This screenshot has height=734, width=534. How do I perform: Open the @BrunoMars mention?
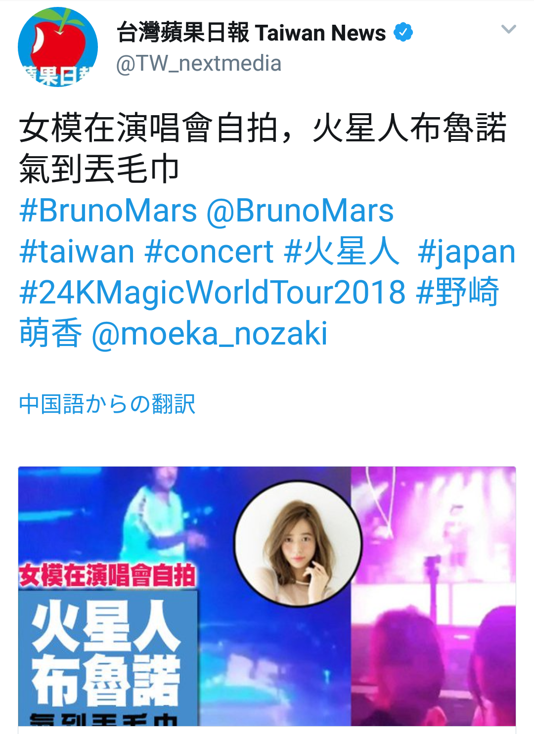point(300,211)
